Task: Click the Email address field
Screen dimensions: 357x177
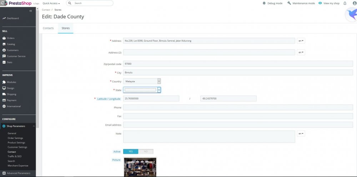Action: point(238,125)
